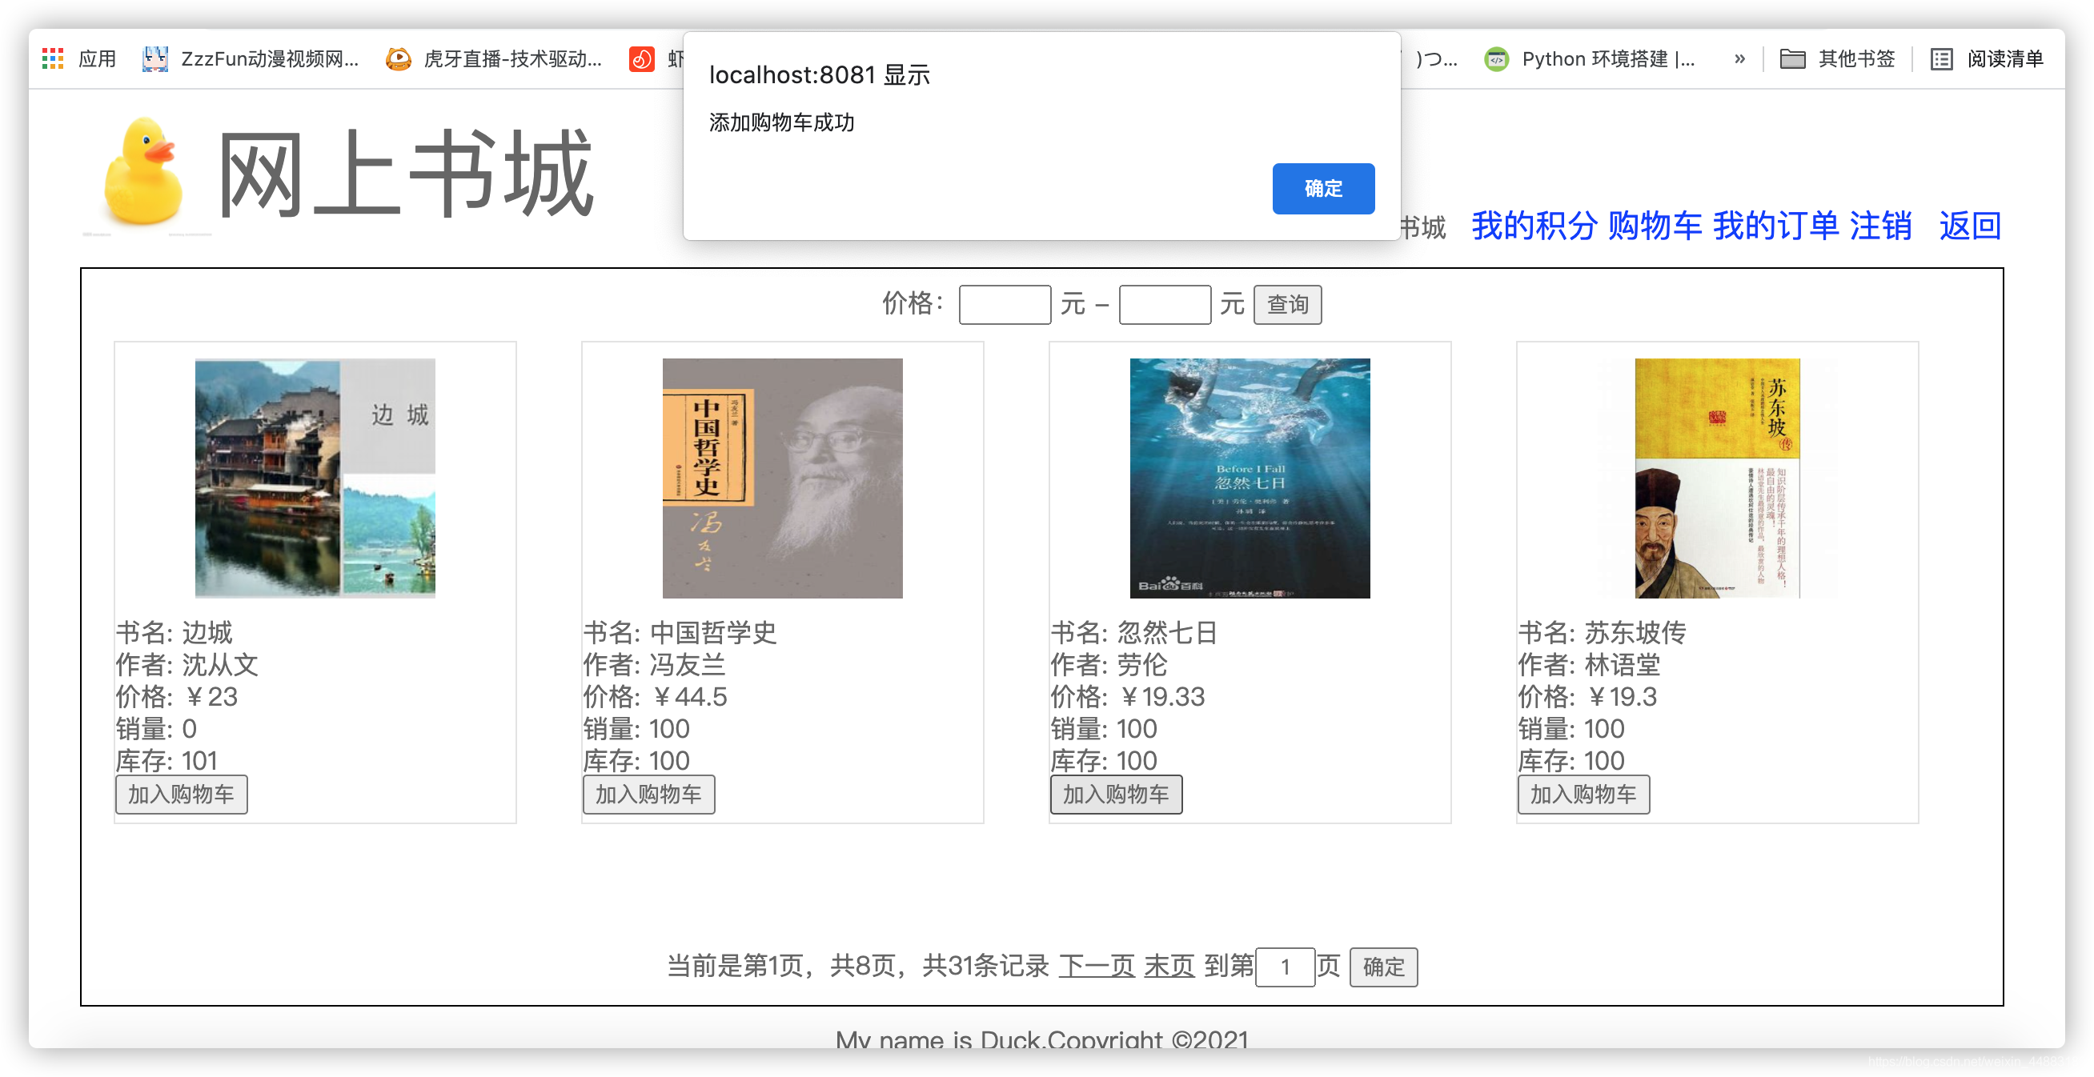Open the Python 环境搭建 bookmark

1589,58
